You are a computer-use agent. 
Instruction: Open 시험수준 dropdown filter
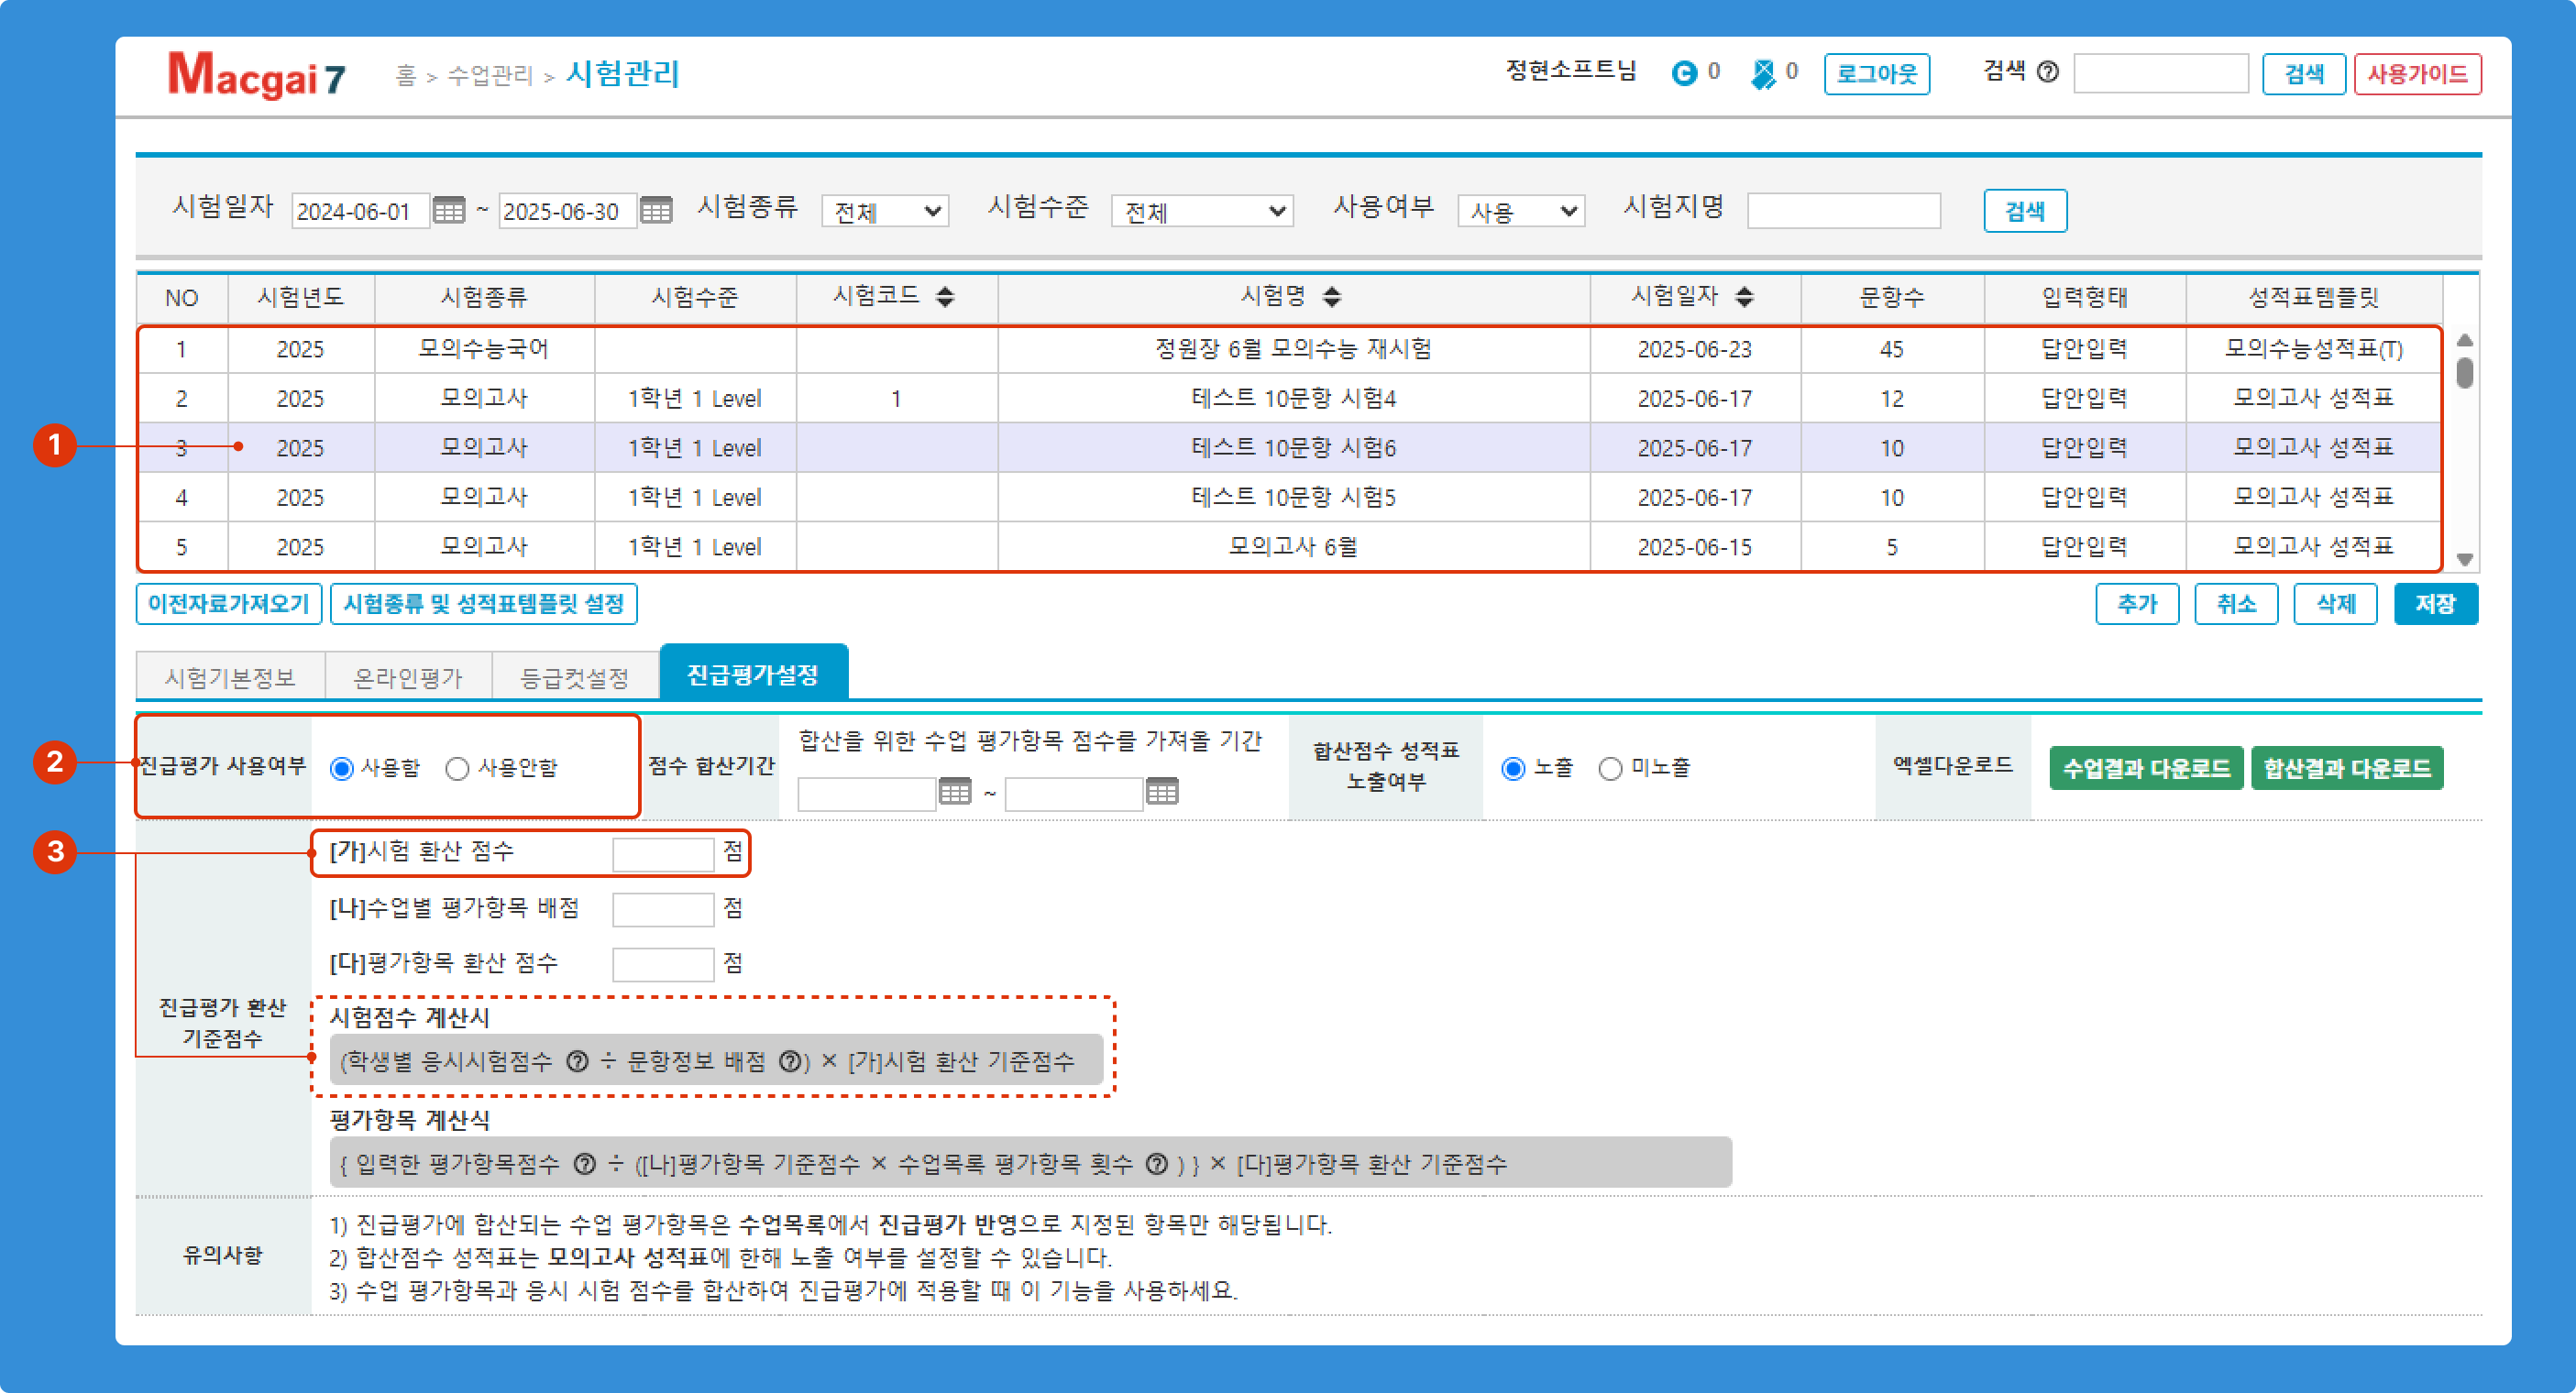[1202, 211]
